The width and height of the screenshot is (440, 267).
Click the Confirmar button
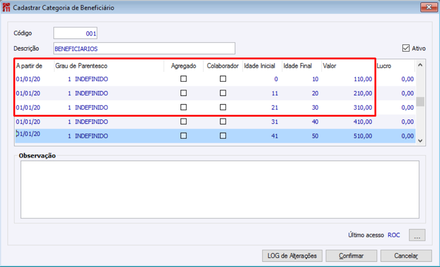pos(351,256)
